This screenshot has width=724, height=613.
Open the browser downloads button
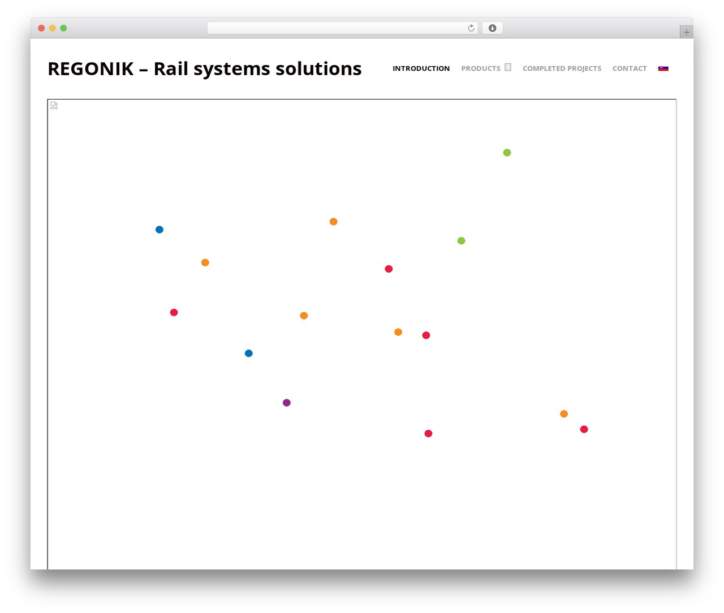[492, 28]
